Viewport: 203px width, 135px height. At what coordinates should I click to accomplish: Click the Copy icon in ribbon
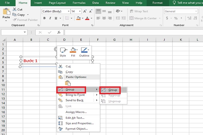14,15
